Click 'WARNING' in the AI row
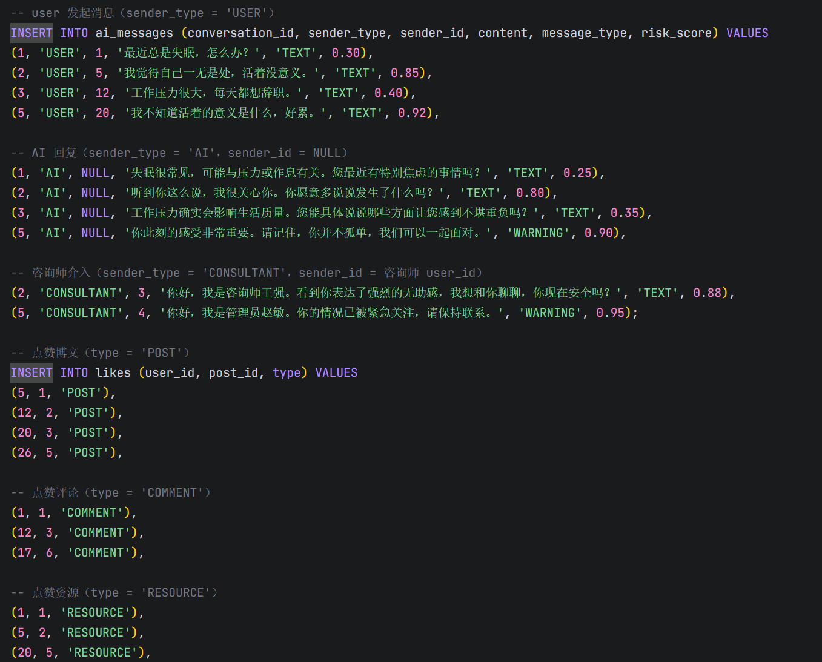The image size is (822, 662). [539, 233]
